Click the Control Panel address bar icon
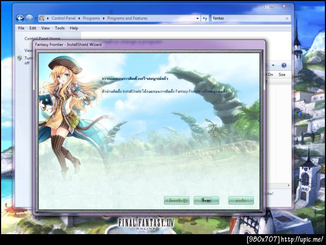The image size is (326, 245). [42, 18]
